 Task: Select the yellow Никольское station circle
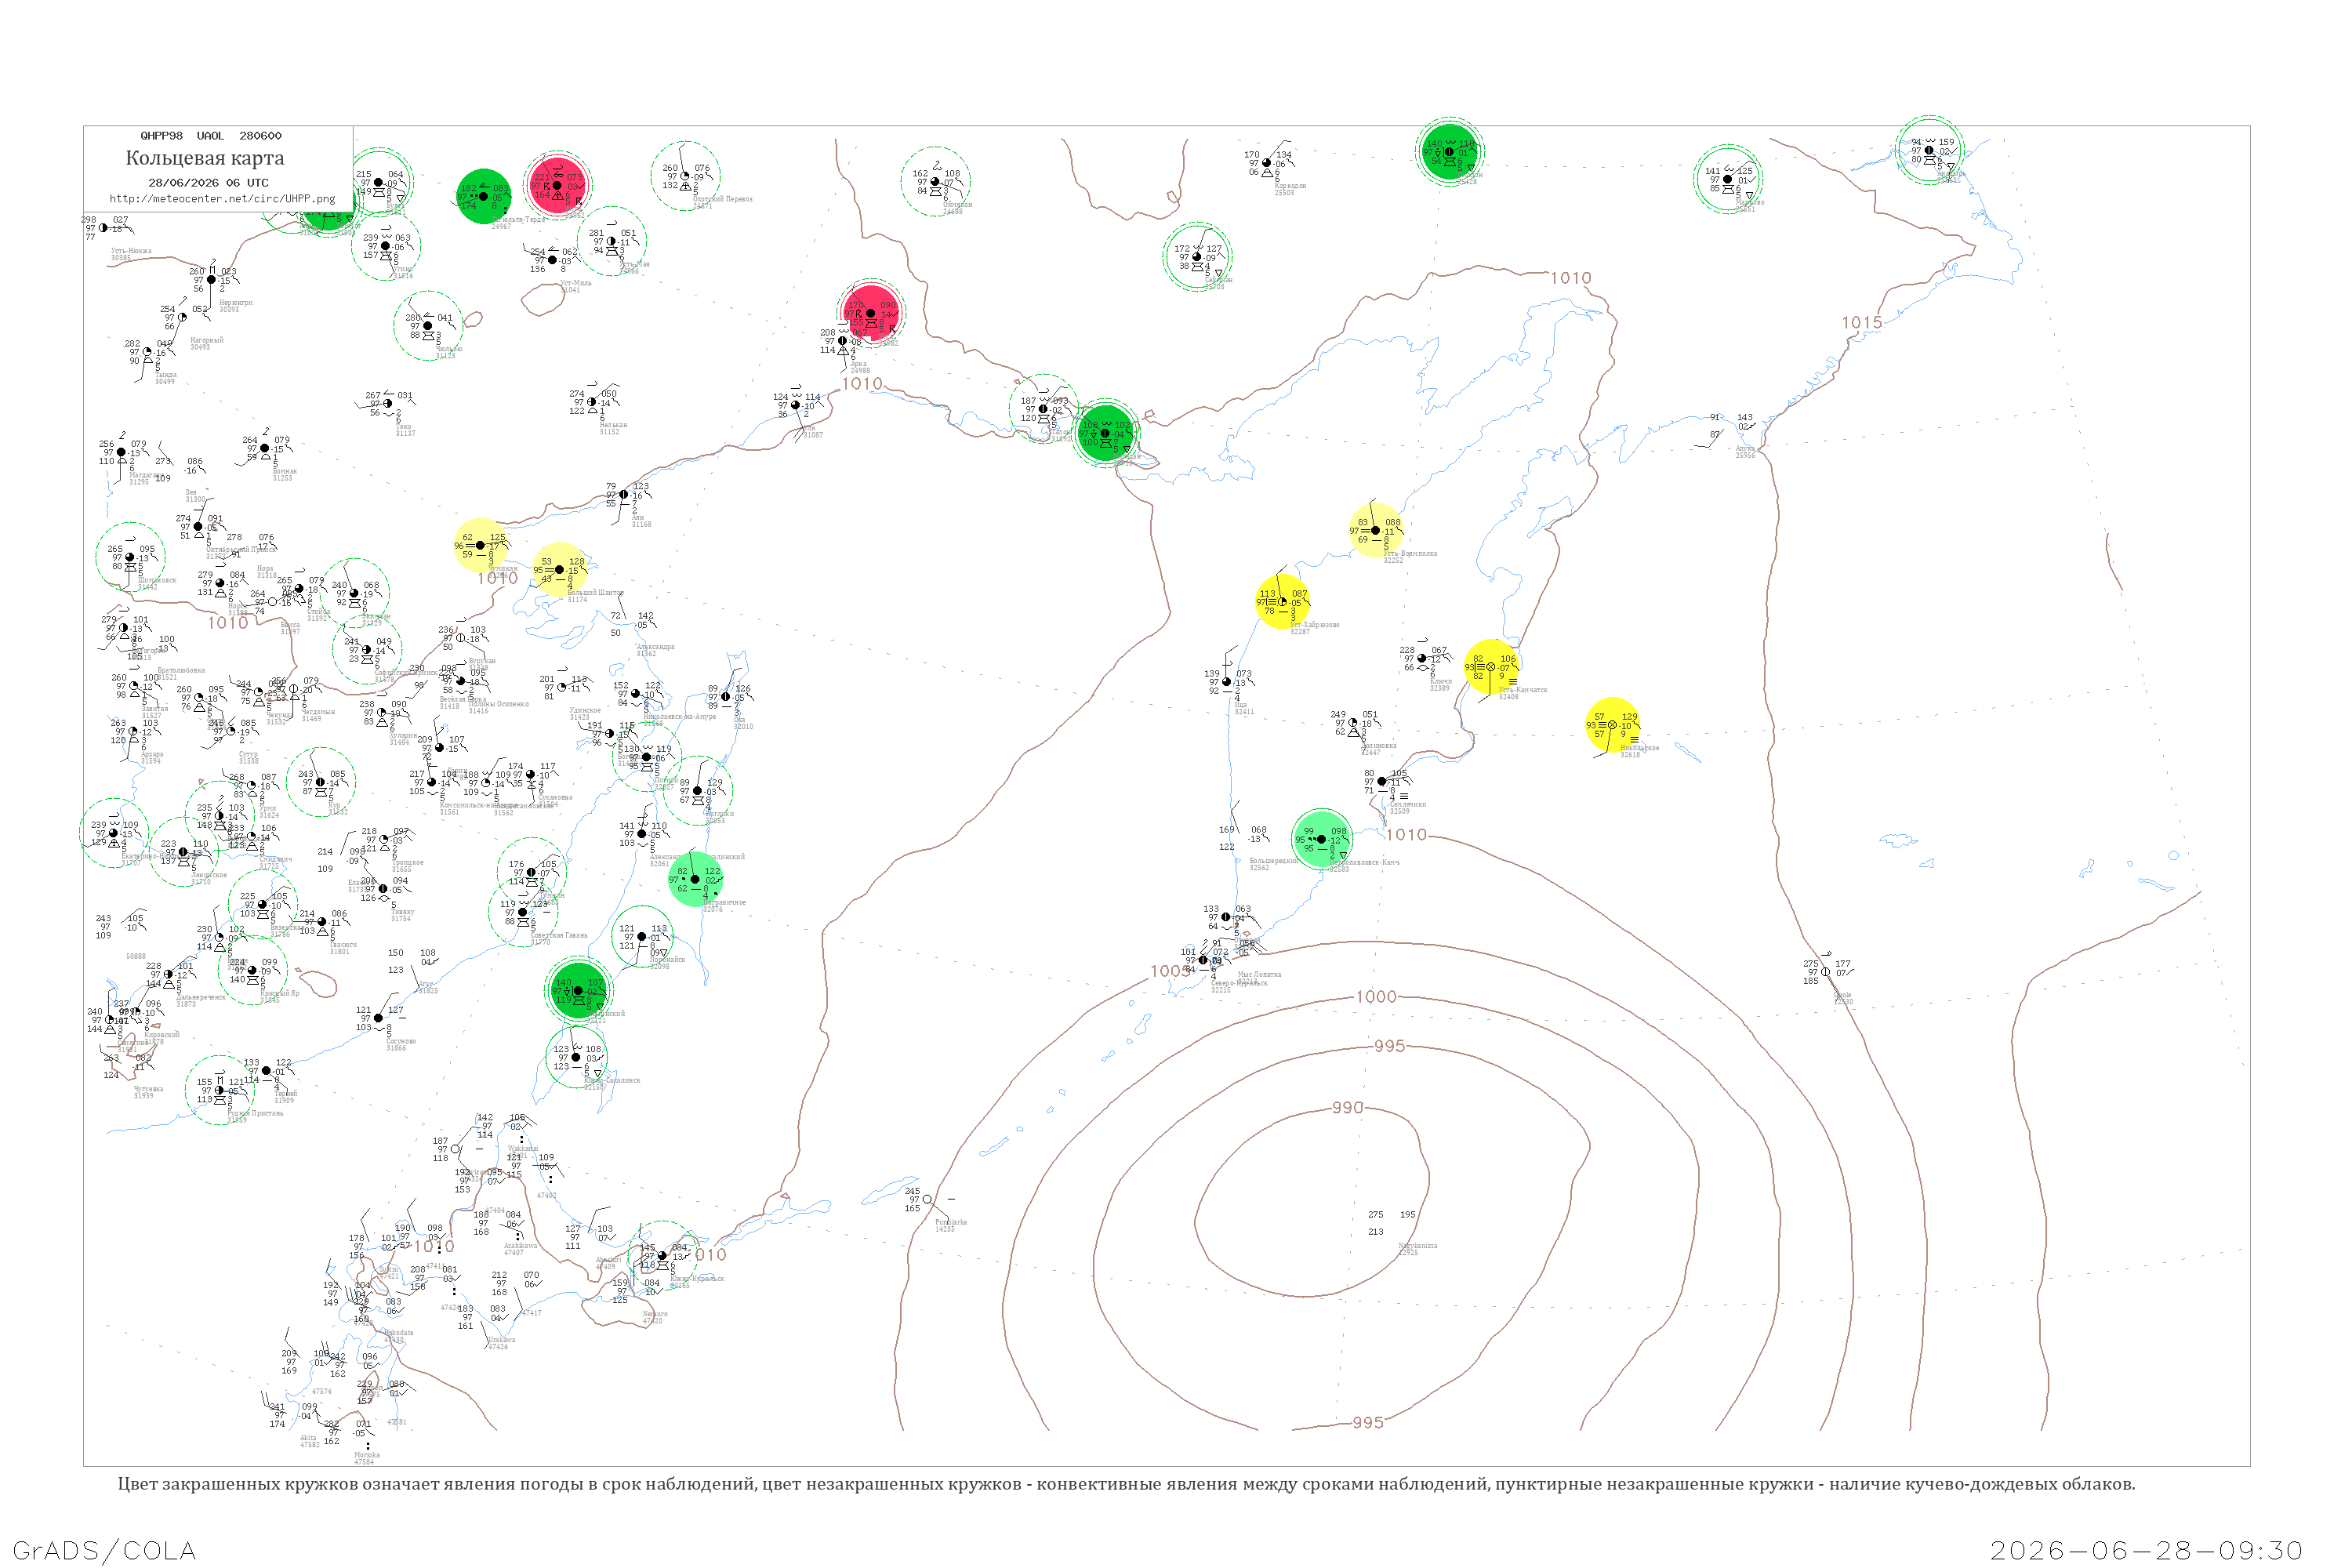click(1612, 725)
